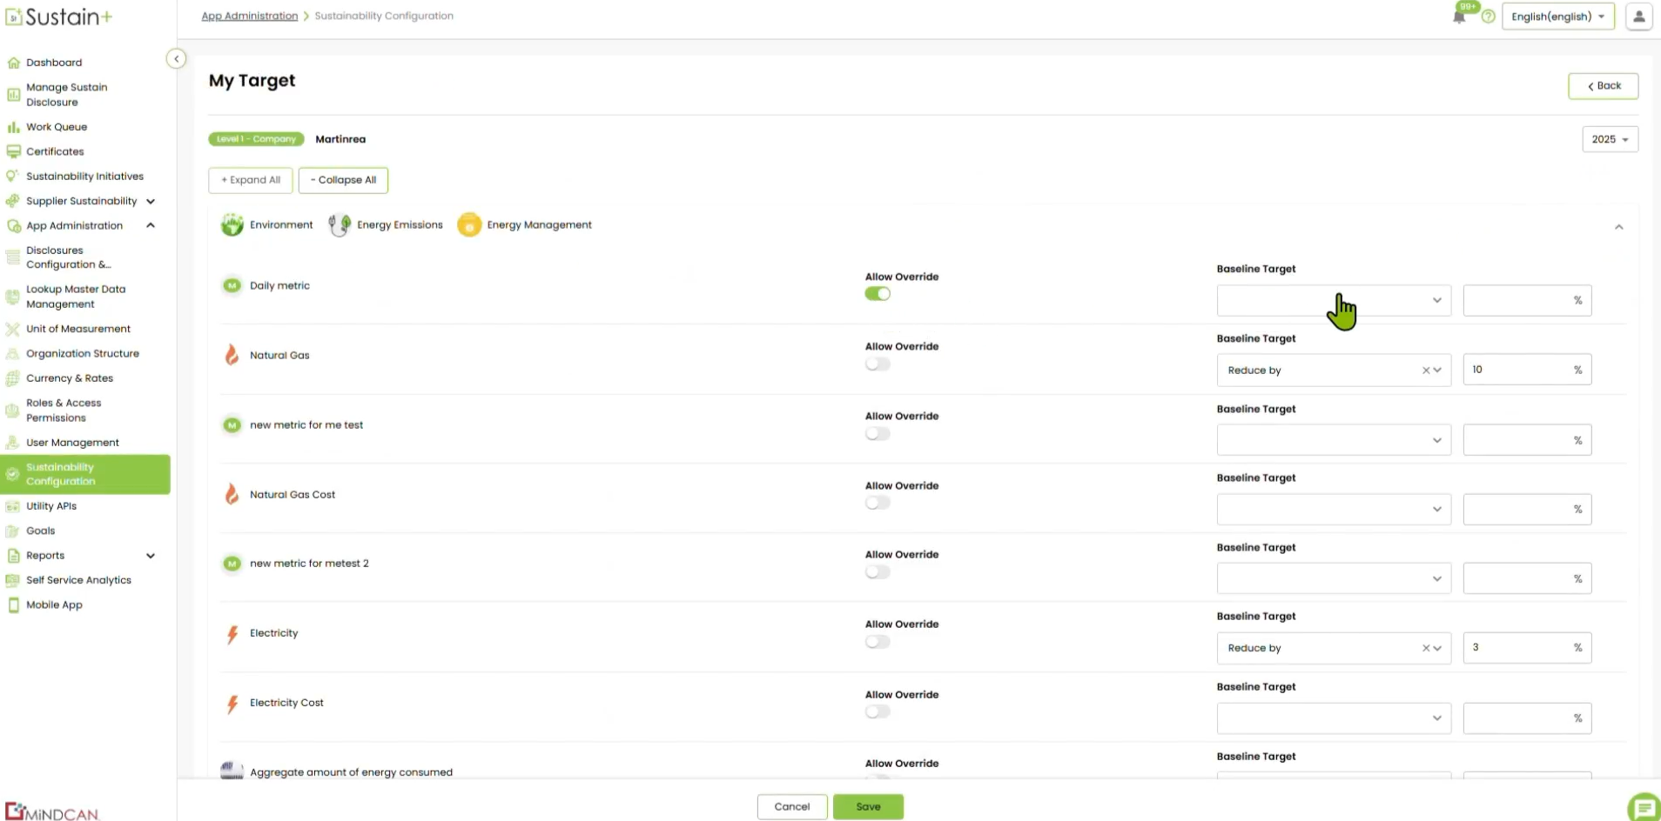The width and height of the screenshot is (1661, 821).
Task: Go to Dashboard in the sidebar
Action: click(54, 63)
